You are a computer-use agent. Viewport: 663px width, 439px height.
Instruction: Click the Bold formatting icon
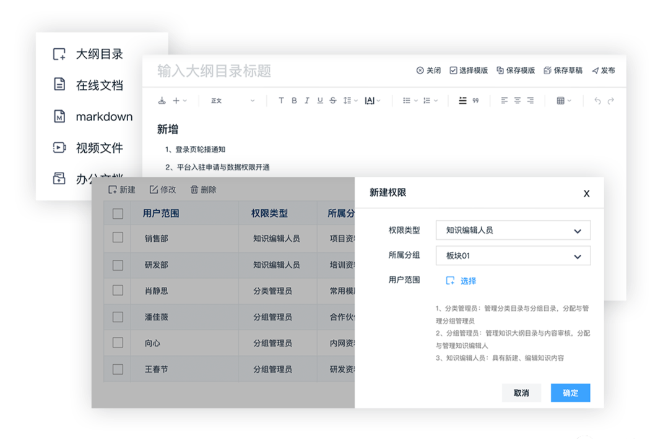[x=294, y=101]
